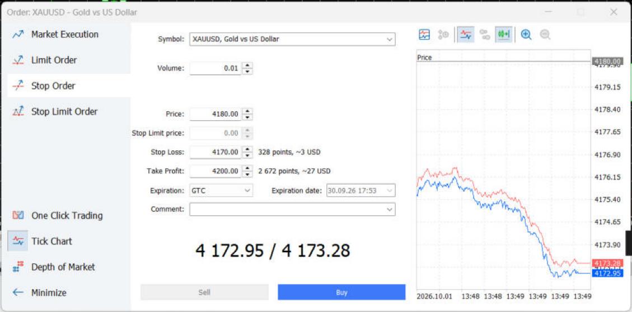Click the large bid/ask quote 4 172.95 / 4 173.28
The image size is (632, 312).
pyautogui.click(x=273, y=251)
